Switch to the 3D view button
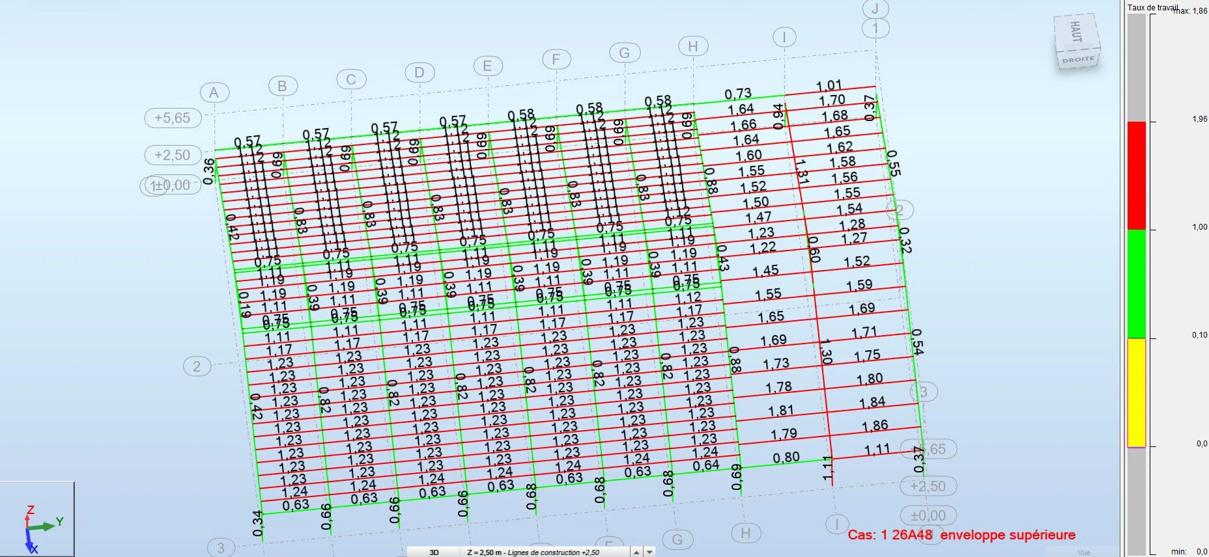 (434, 552)
